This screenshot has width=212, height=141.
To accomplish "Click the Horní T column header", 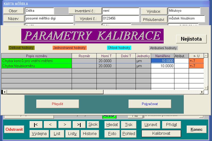I will [106, 56].
